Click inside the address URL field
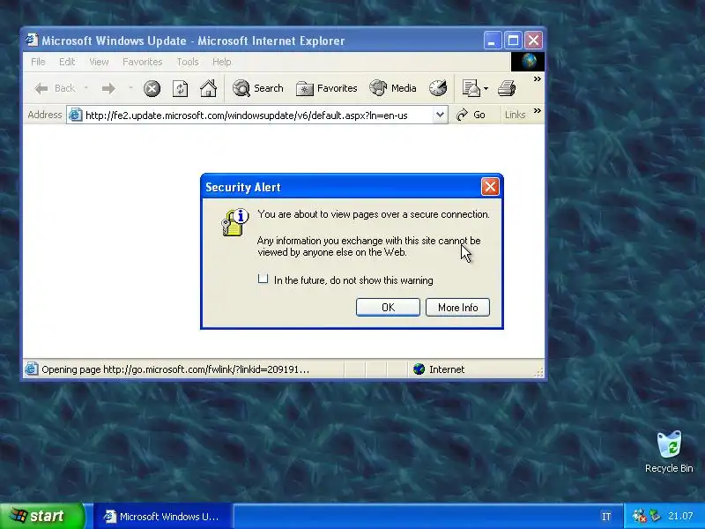This screenshot has width=705, height=529. (256, 115)
